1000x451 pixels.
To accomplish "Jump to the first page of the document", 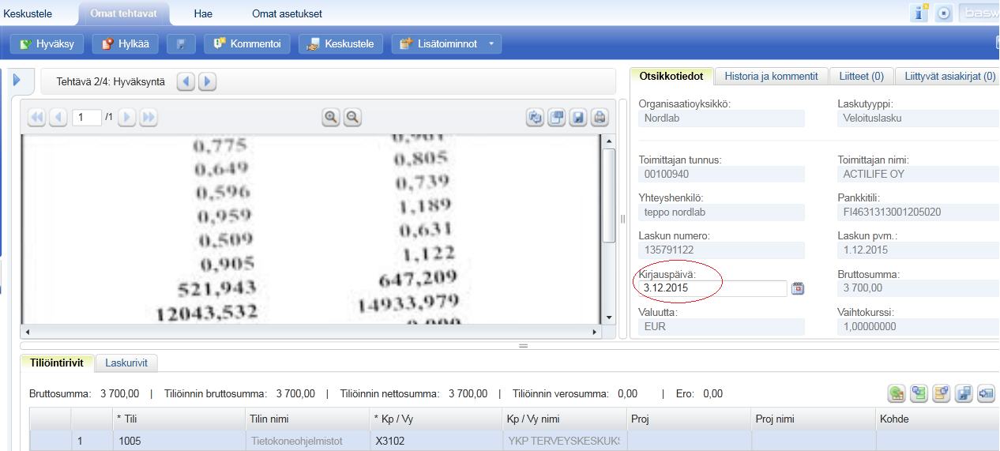I will coord(36,118).
